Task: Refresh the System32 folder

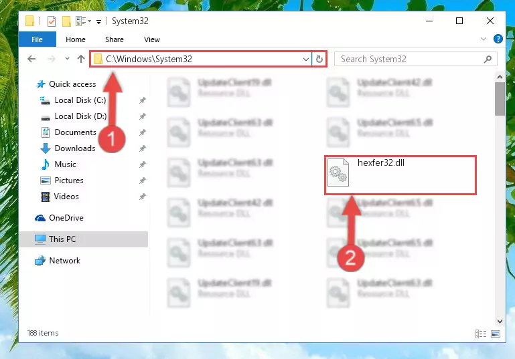Action: point(319,59)
